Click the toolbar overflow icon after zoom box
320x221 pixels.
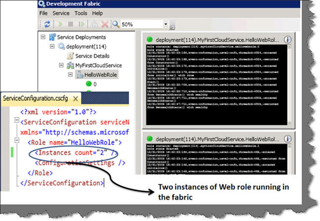[x=172, y=26]
